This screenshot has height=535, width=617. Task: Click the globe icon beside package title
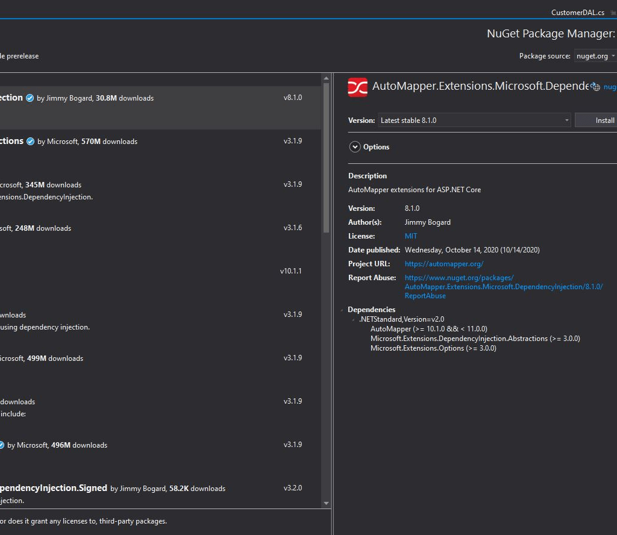(596, 87)
